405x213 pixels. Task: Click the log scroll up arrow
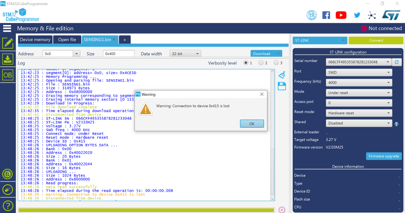[x=272, y=71]
